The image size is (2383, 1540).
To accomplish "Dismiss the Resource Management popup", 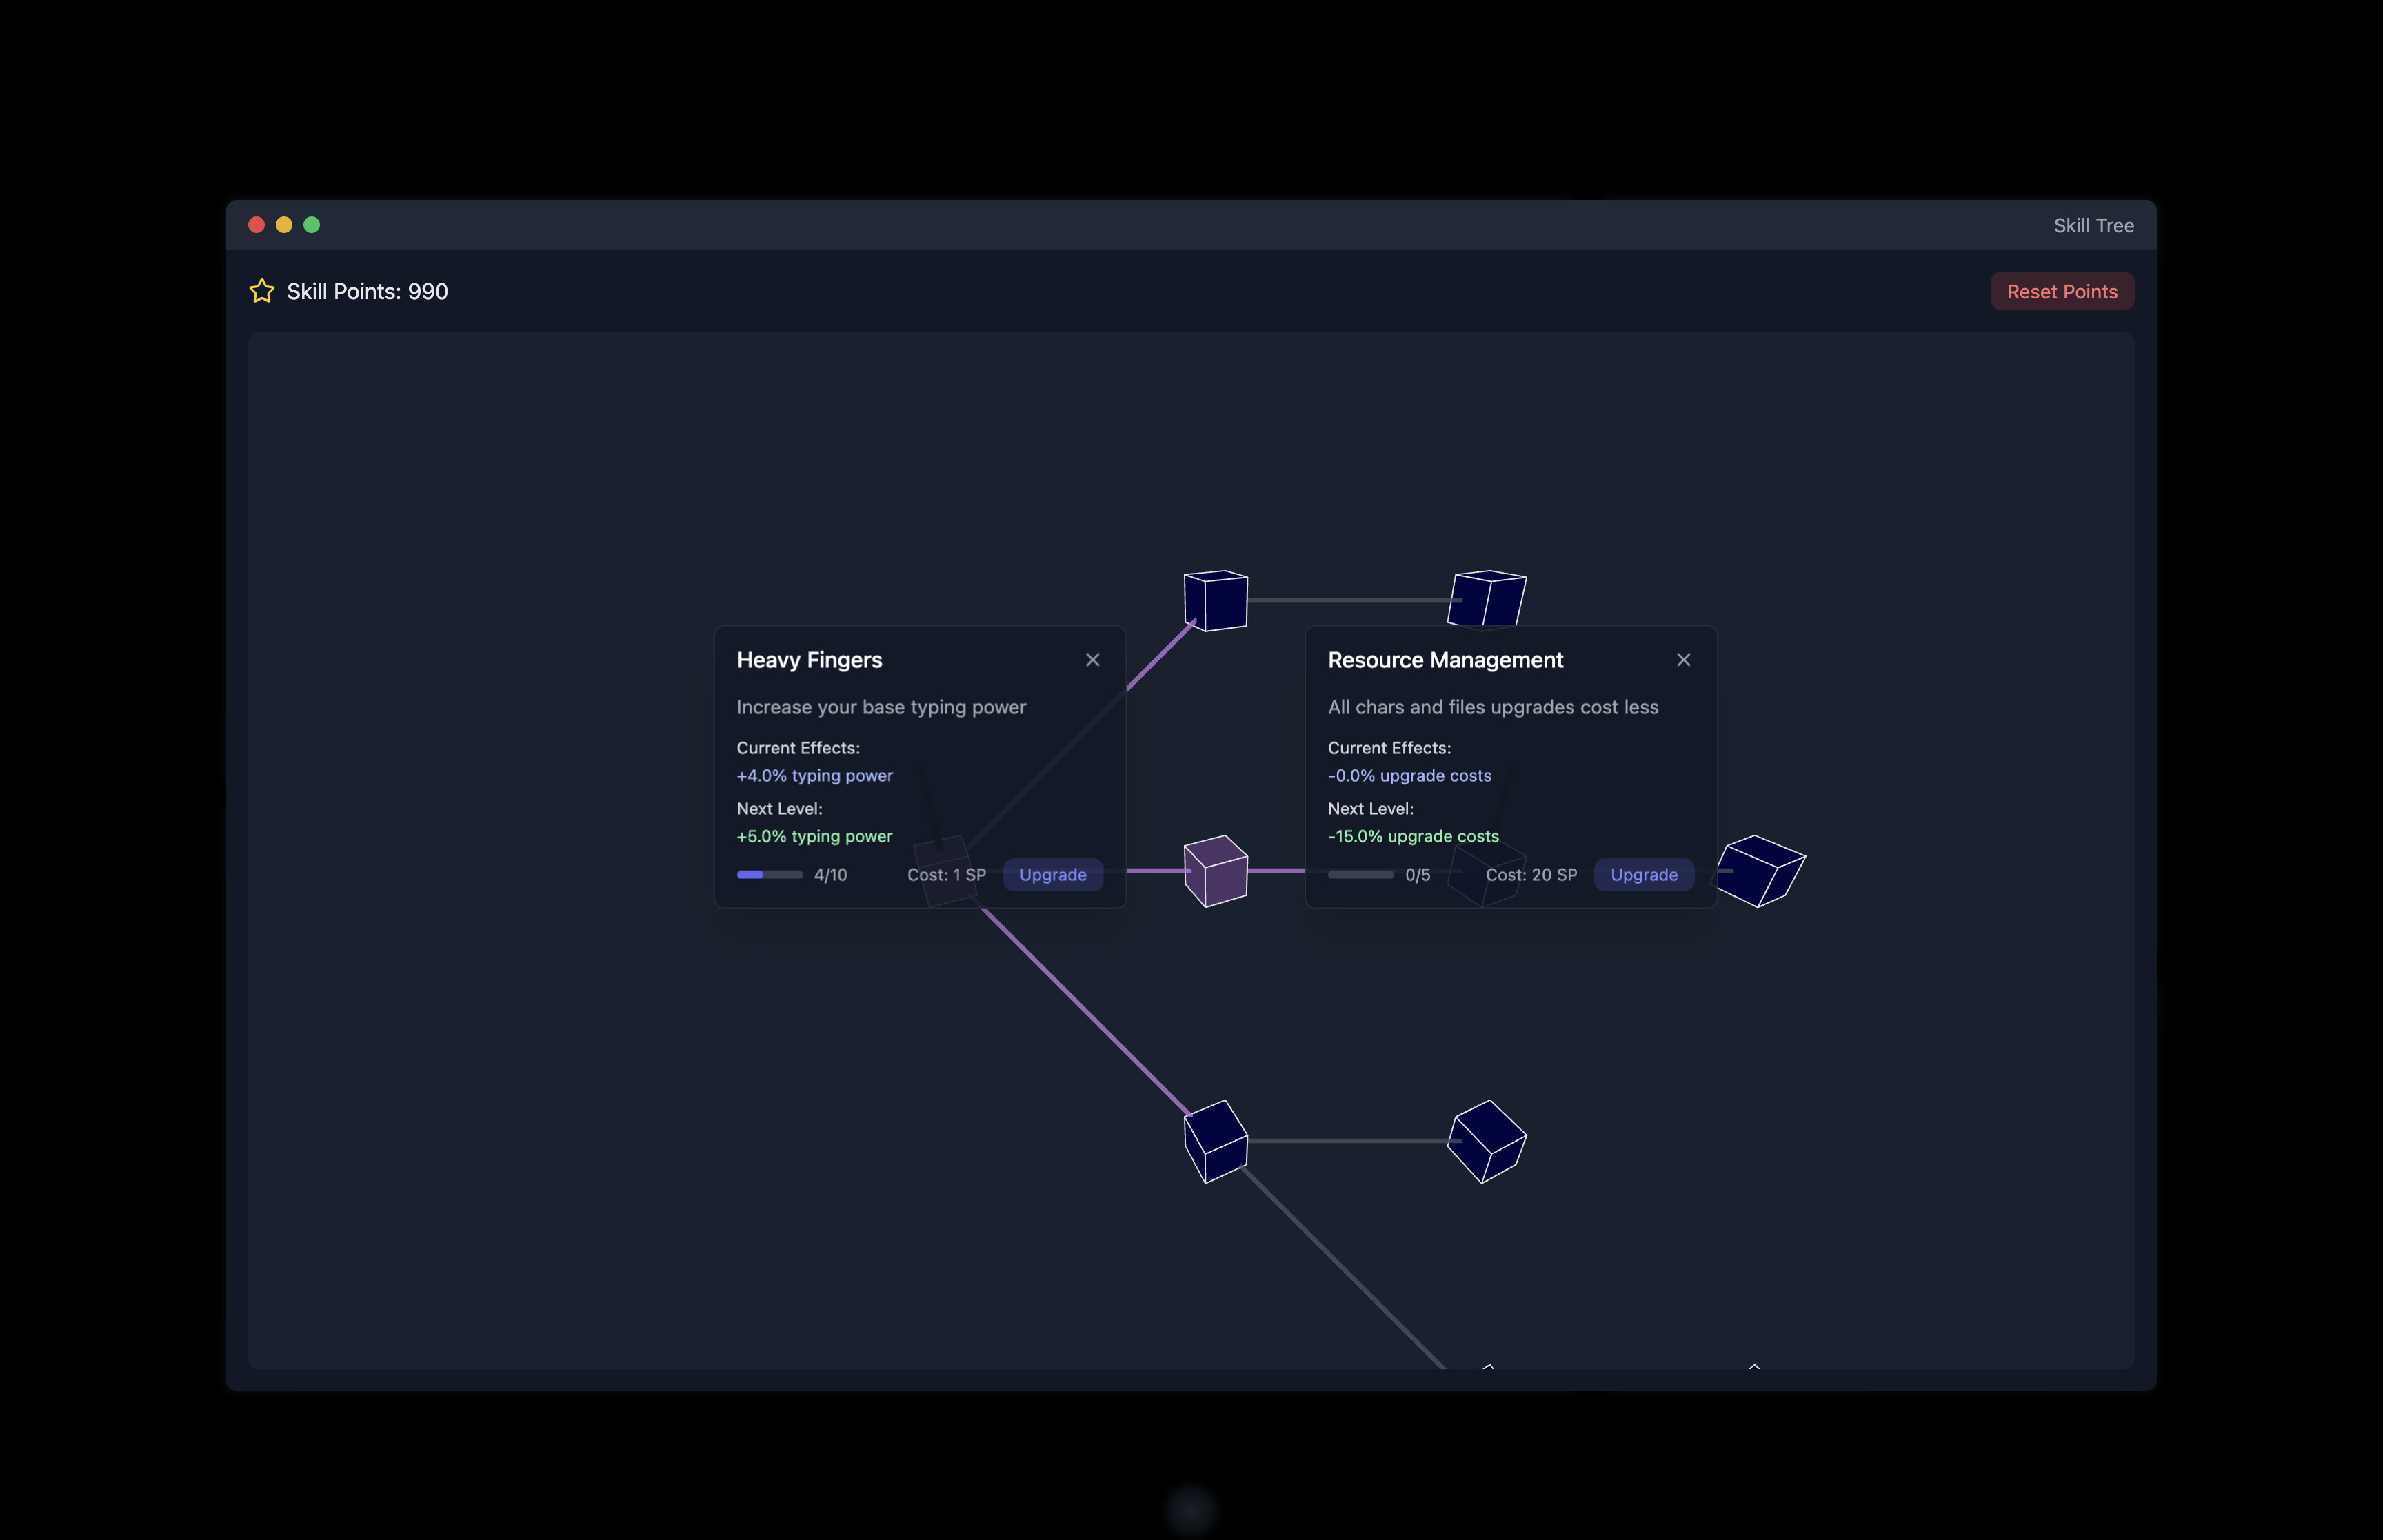I will tap(1683, 659).
